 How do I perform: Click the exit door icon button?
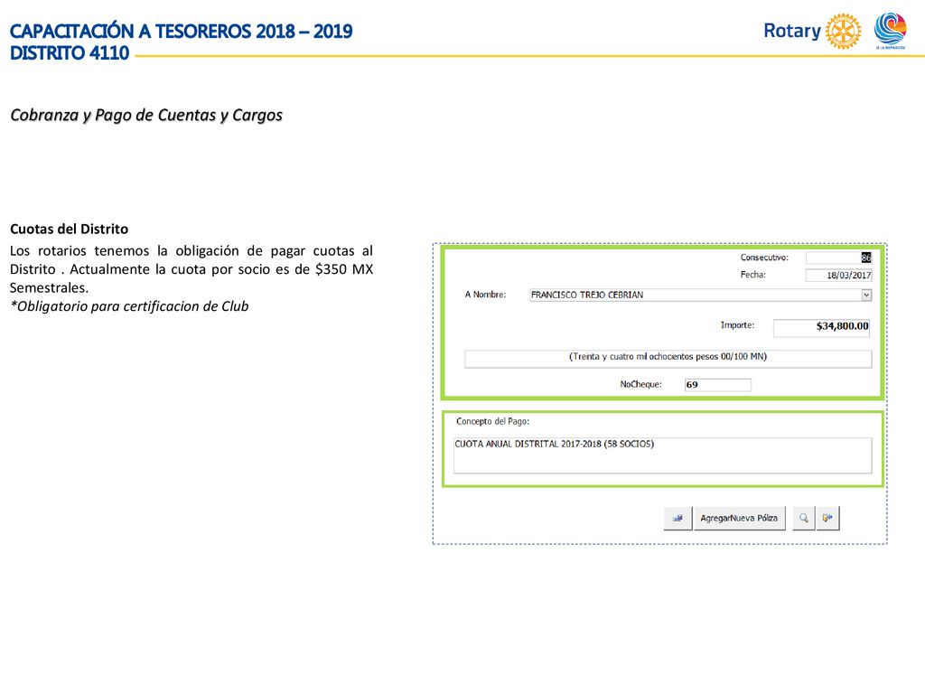coord(827,518)
